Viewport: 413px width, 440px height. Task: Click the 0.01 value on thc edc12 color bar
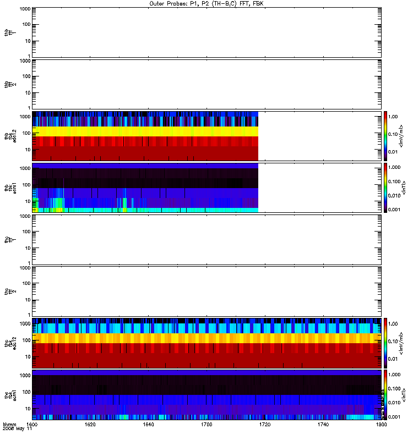(x=393, y=359)
